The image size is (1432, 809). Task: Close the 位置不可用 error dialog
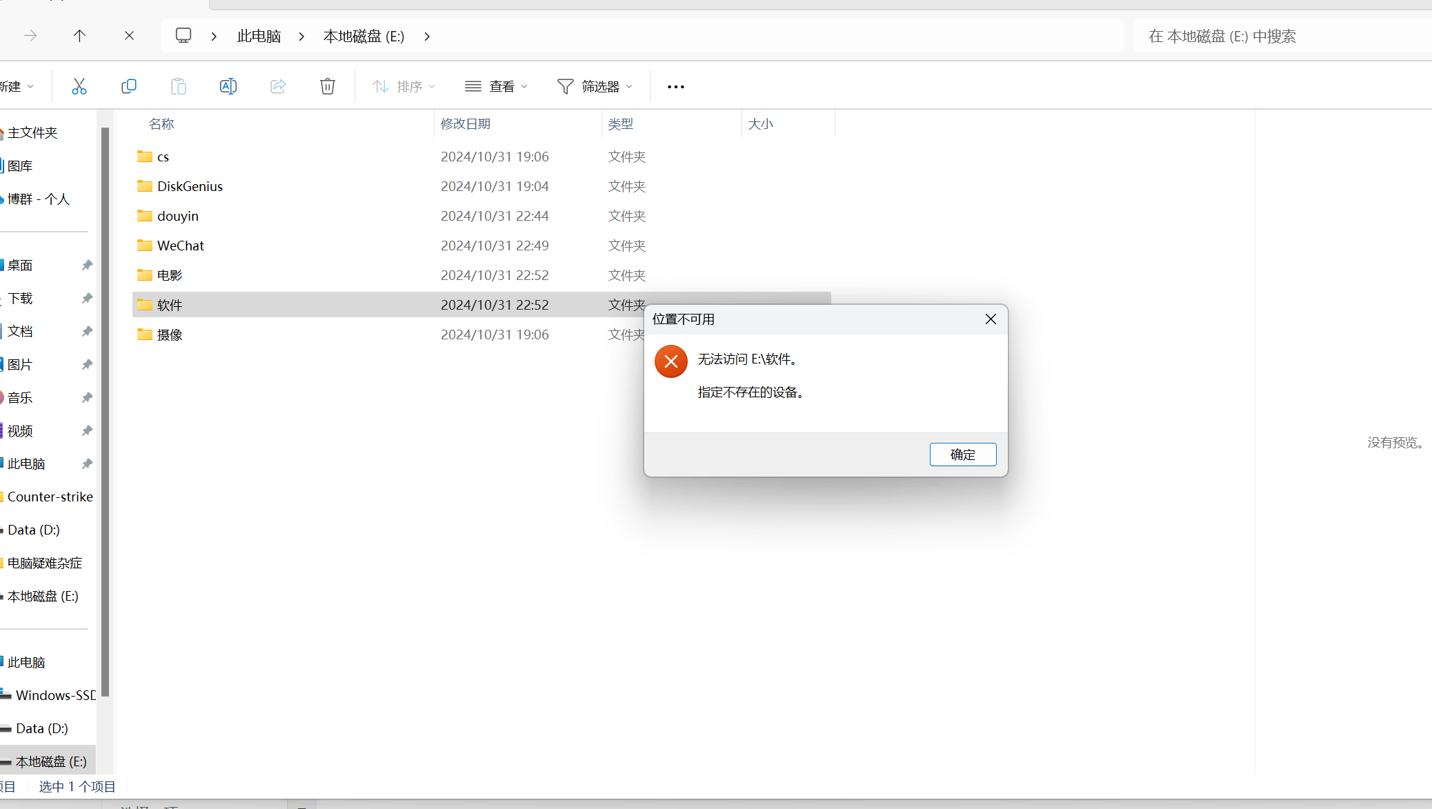[991, 319]
